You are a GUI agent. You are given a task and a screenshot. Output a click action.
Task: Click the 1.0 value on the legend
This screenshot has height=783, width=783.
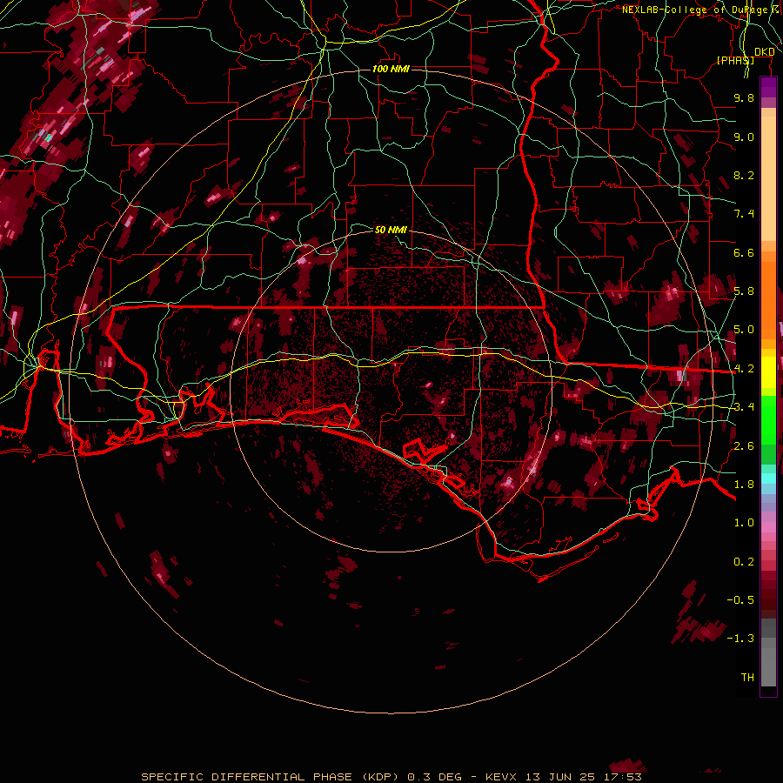tap(744, 523)
